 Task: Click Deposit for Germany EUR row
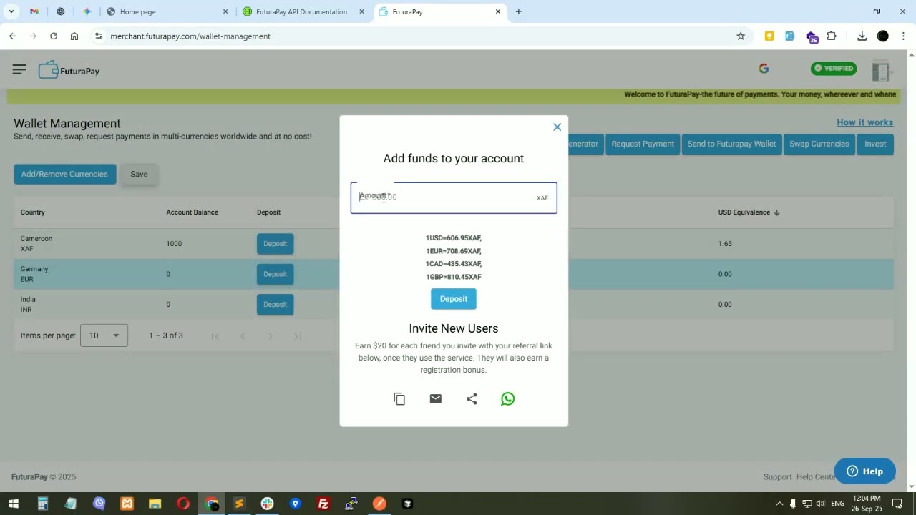tap(275, 274)
